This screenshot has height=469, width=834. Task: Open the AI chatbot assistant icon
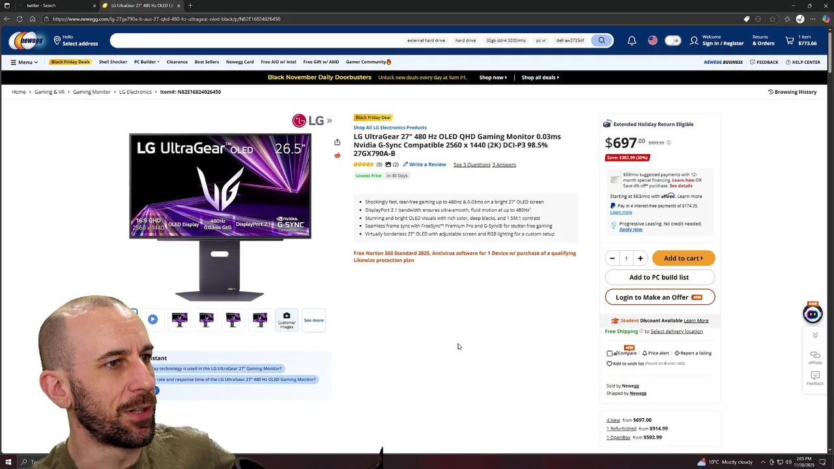click(x=812, y=313)
